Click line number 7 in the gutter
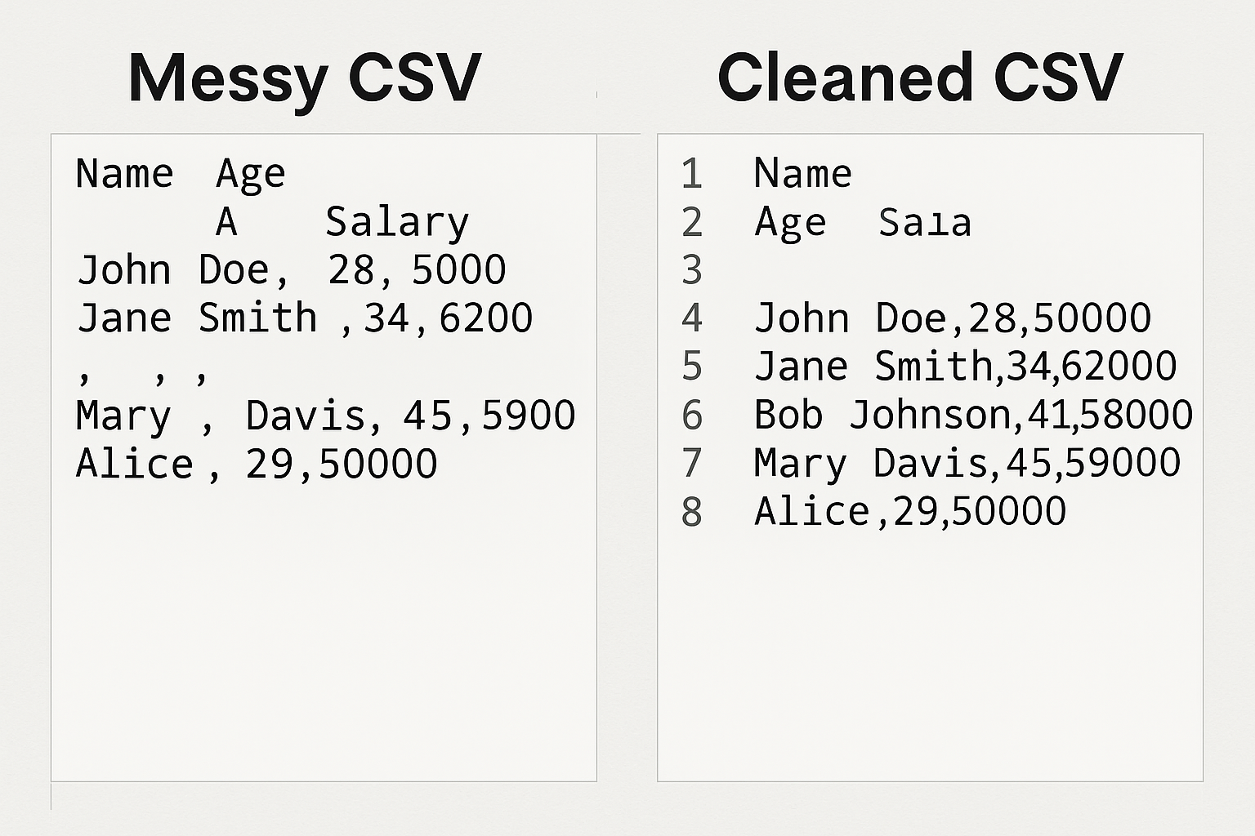1255x836 pixels. tap(691, 464)
